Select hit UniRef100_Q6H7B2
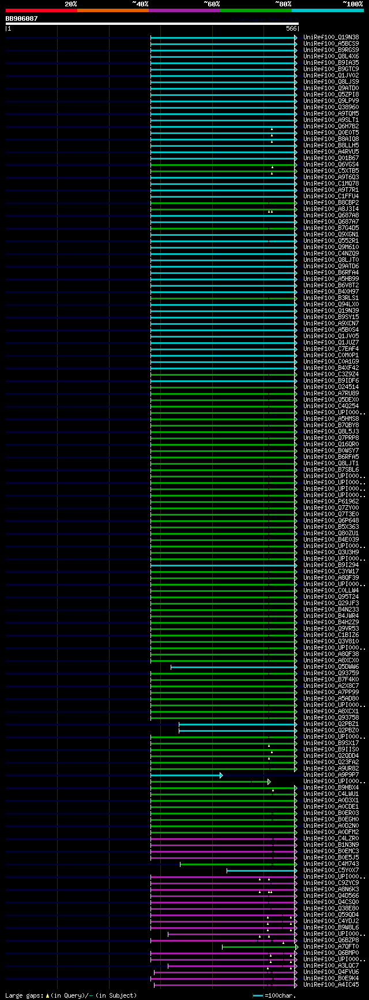Viewport: 369px width, 1000px height. [331, 126]
